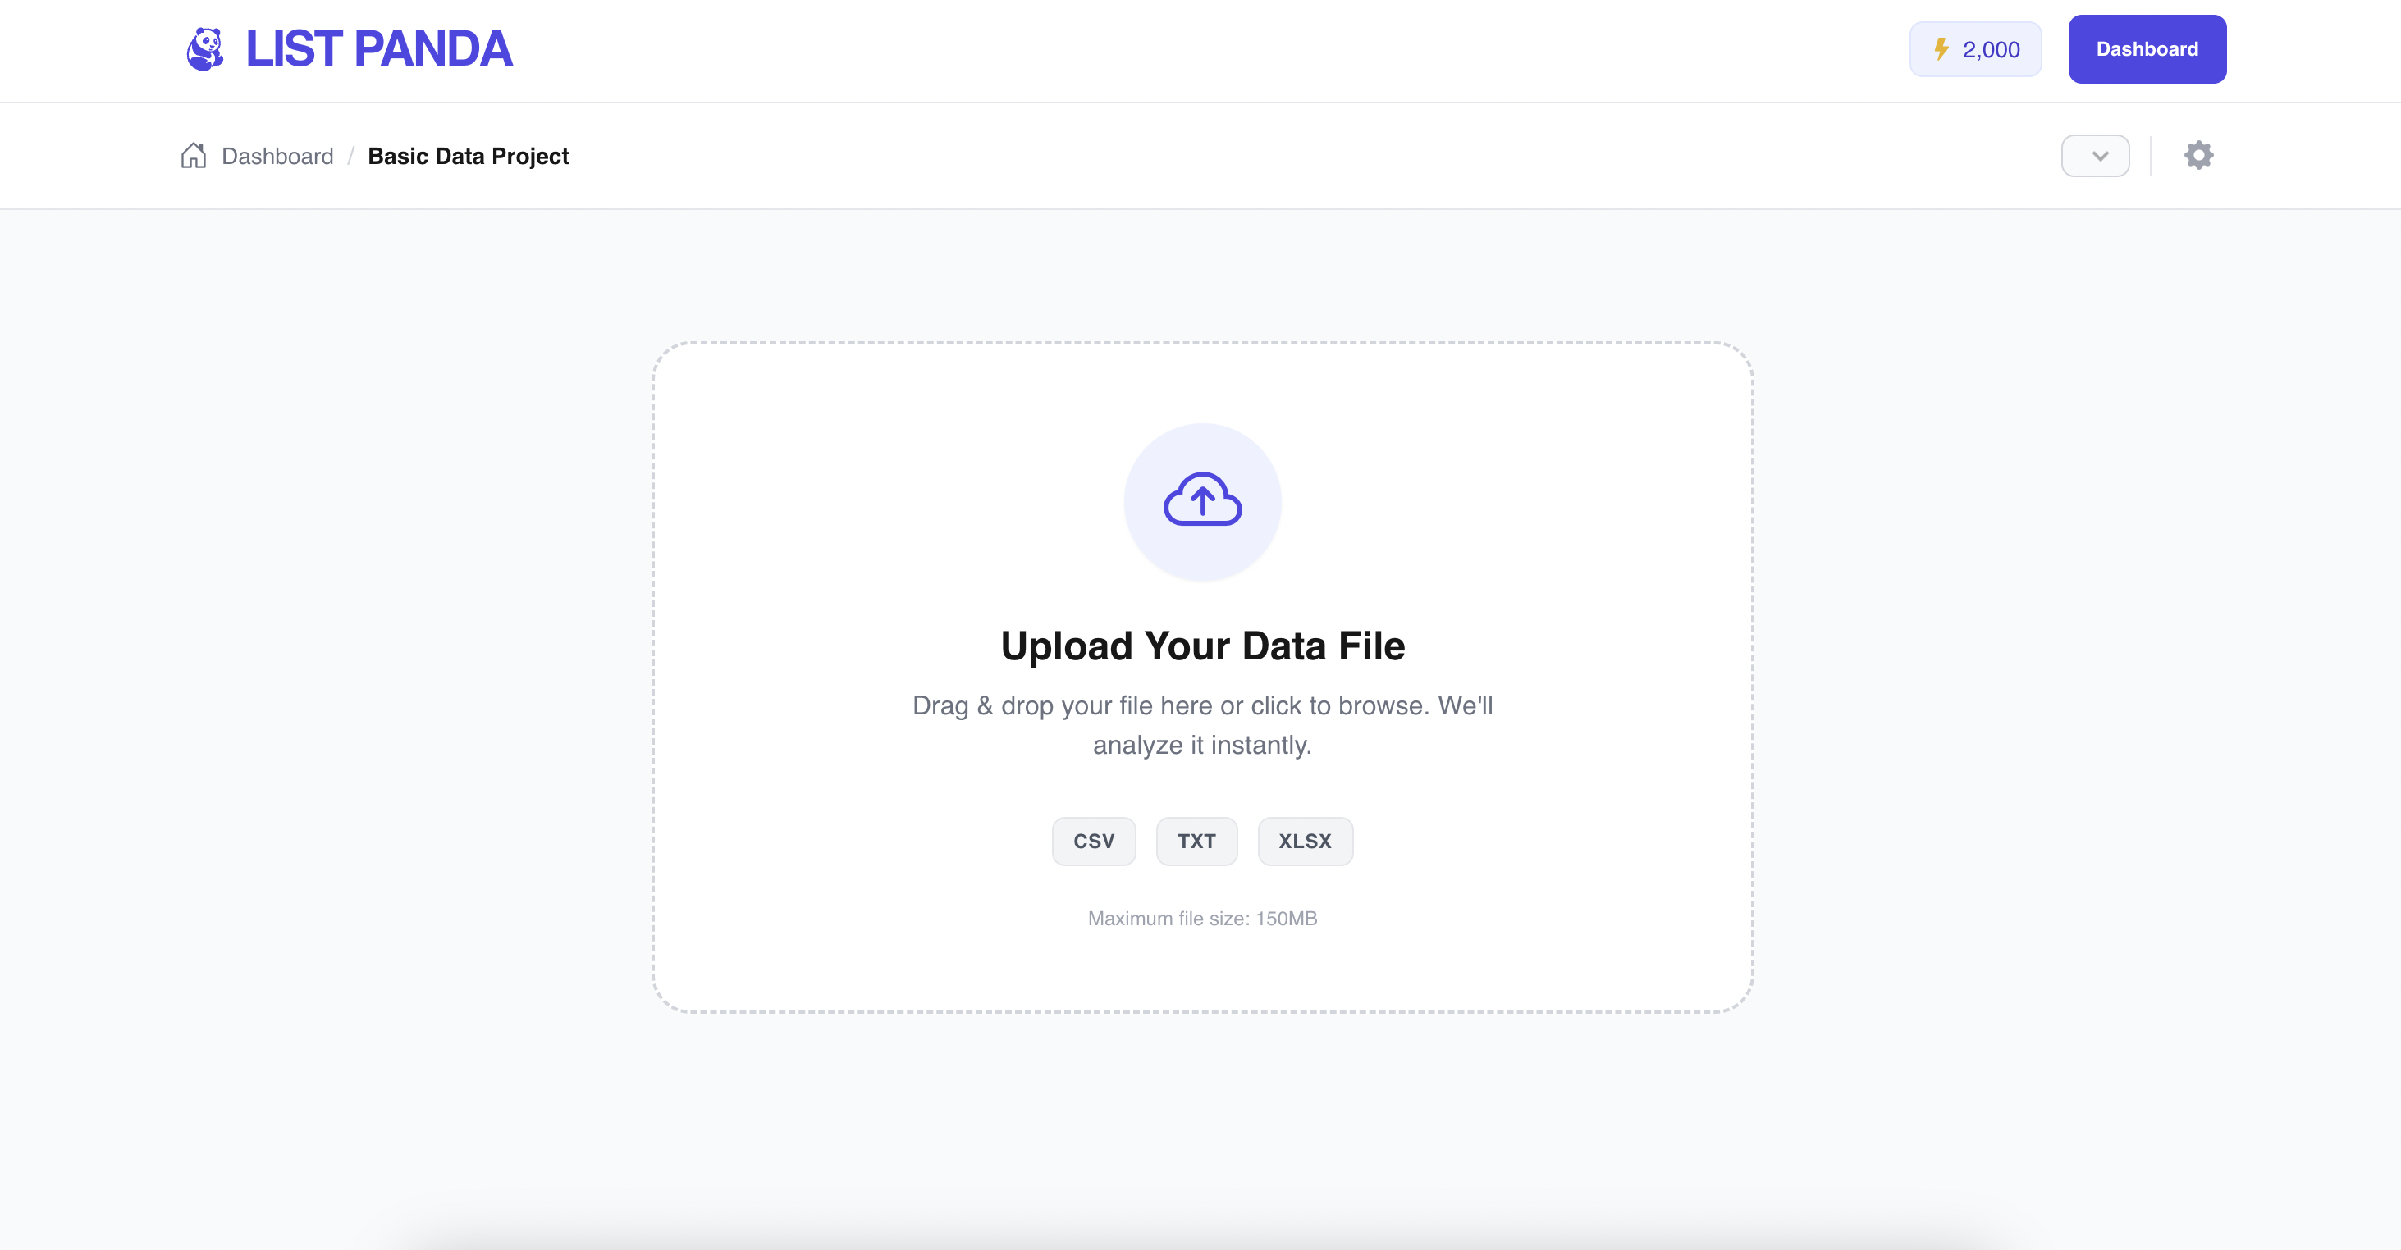The height and width of the screenshot is (1250, 2401).
Task: Click the panda logo icon
Action: click(x=205, y=49)
